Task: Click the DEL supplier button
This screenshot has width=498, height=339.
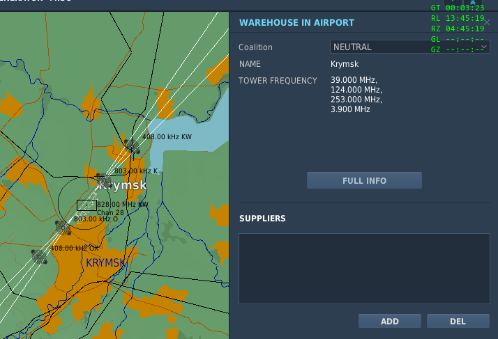Action: [458, 321]
